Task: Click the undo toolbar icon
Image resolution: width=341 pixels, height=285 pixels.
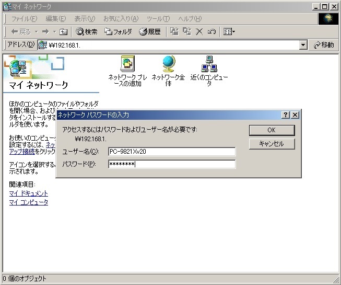Action: pos(211,32)
